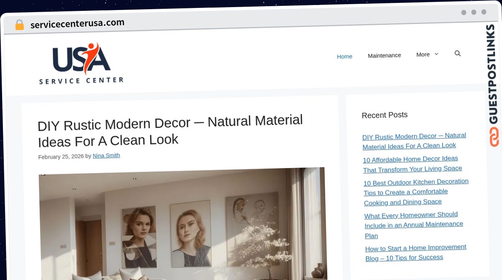This screenshot has height=280, width=502.
Task: Click the padlock icon in address bar
Action: pyautogui.click(x=19, y=25)
